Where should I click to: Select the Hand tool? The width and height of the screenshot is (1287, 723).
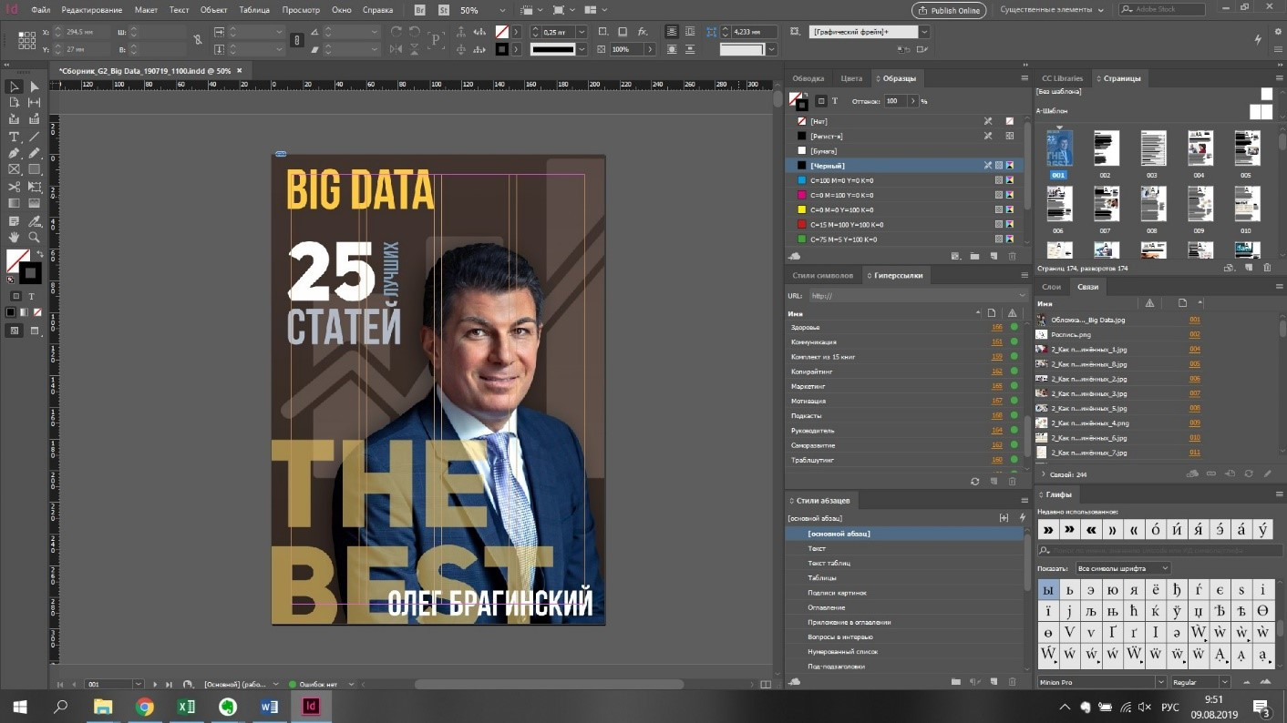pos(15,237)
